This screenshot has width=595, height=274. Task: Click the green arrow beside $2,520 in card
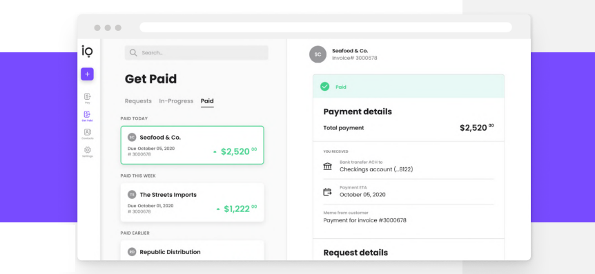pyautogui.click(x=215, y=151)
